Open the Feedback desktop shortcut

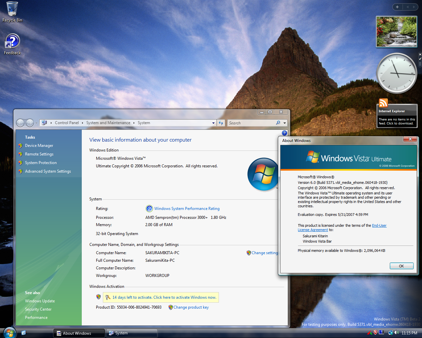pyautogui.click(x=12, y=44)
